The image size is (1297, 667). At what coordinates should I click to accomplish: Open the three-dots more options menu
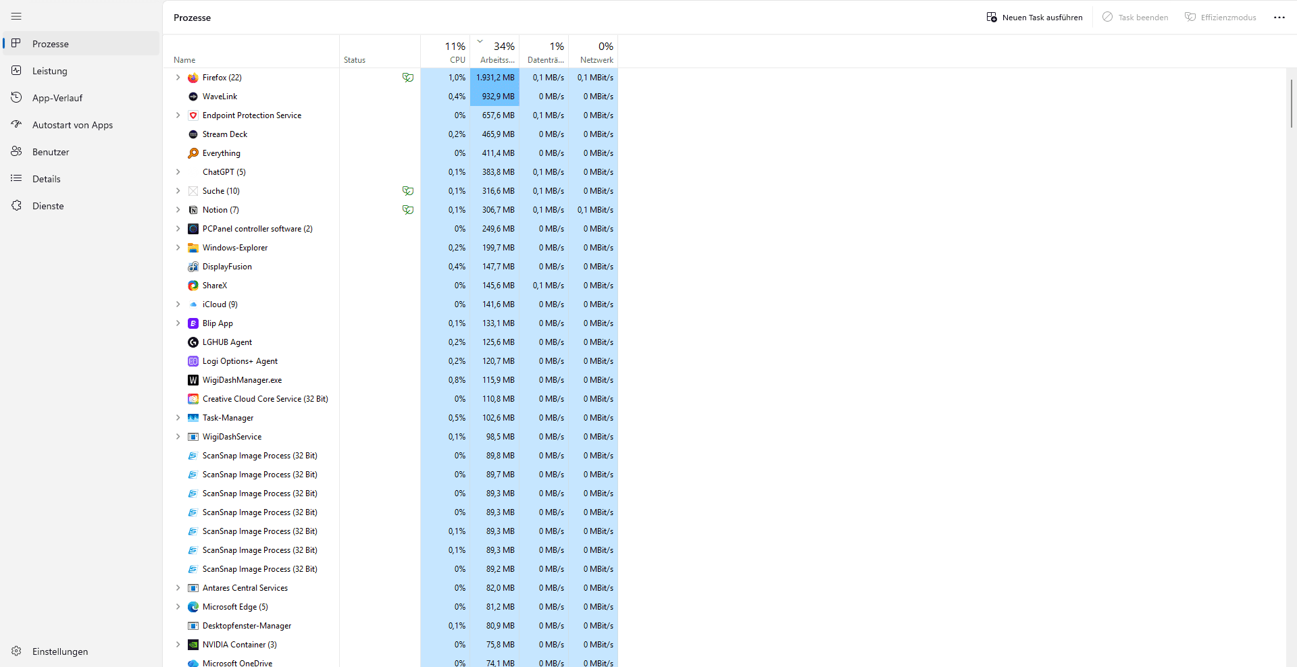tap(1279, 18)
